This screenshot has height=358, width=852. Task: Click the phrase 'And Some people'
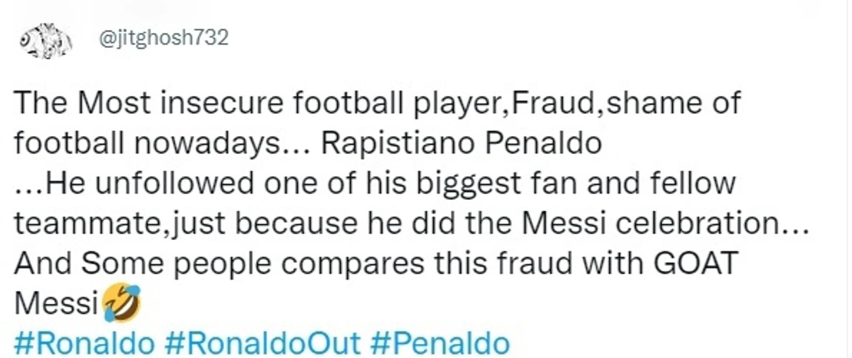point(142,263)
